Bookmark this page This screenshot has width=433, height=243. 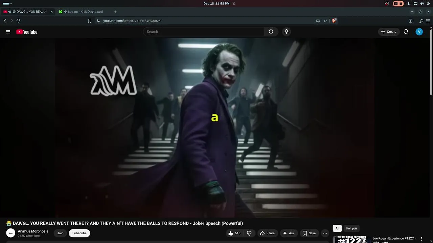click(x=89, y=21)
